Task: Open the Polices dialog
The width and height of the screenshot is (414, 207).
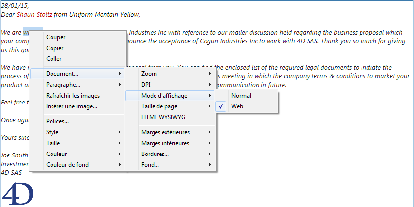Action: (57, 121)
